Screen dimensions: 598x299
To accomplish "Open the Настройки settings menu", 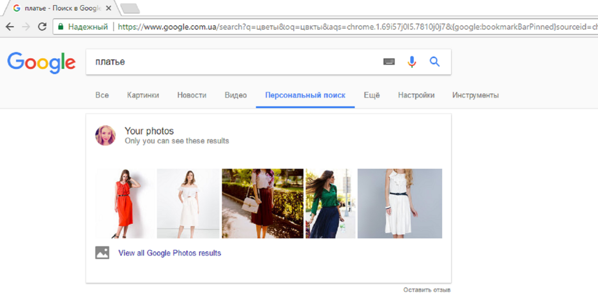I will (x=416, y=95).
